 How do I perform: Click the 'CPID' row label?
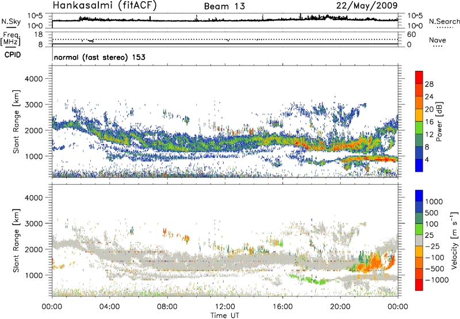13,55
